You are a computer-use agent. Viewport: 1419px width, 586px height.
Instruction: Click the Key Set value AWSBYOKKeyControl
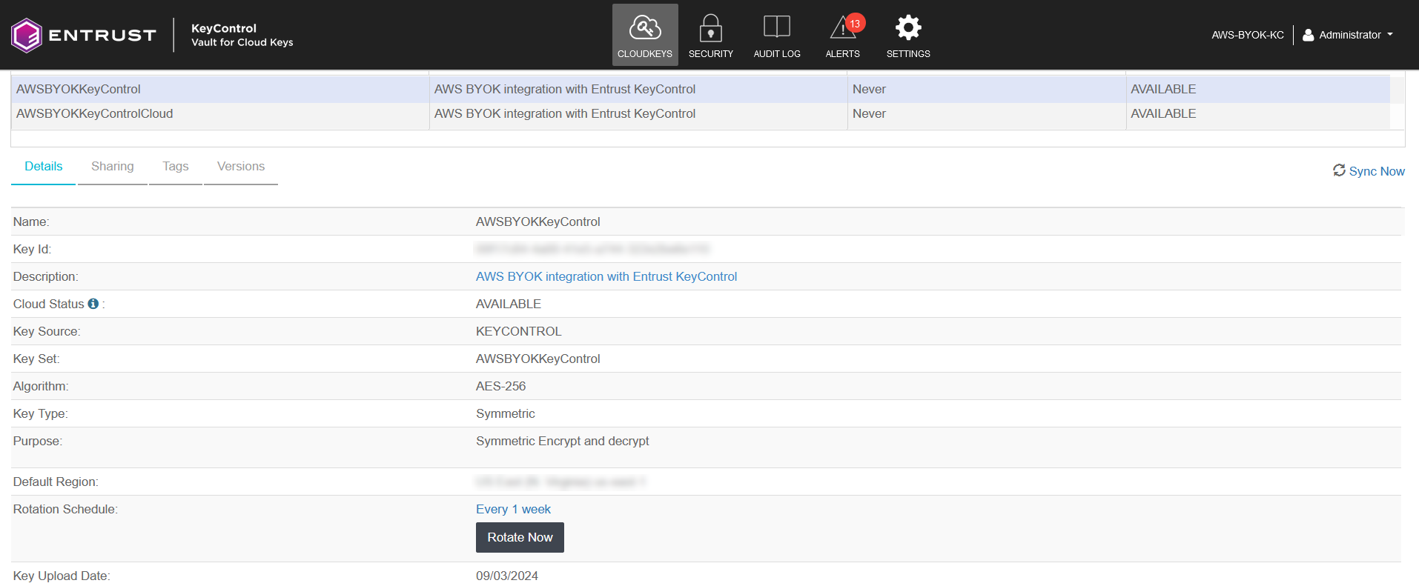538,359
